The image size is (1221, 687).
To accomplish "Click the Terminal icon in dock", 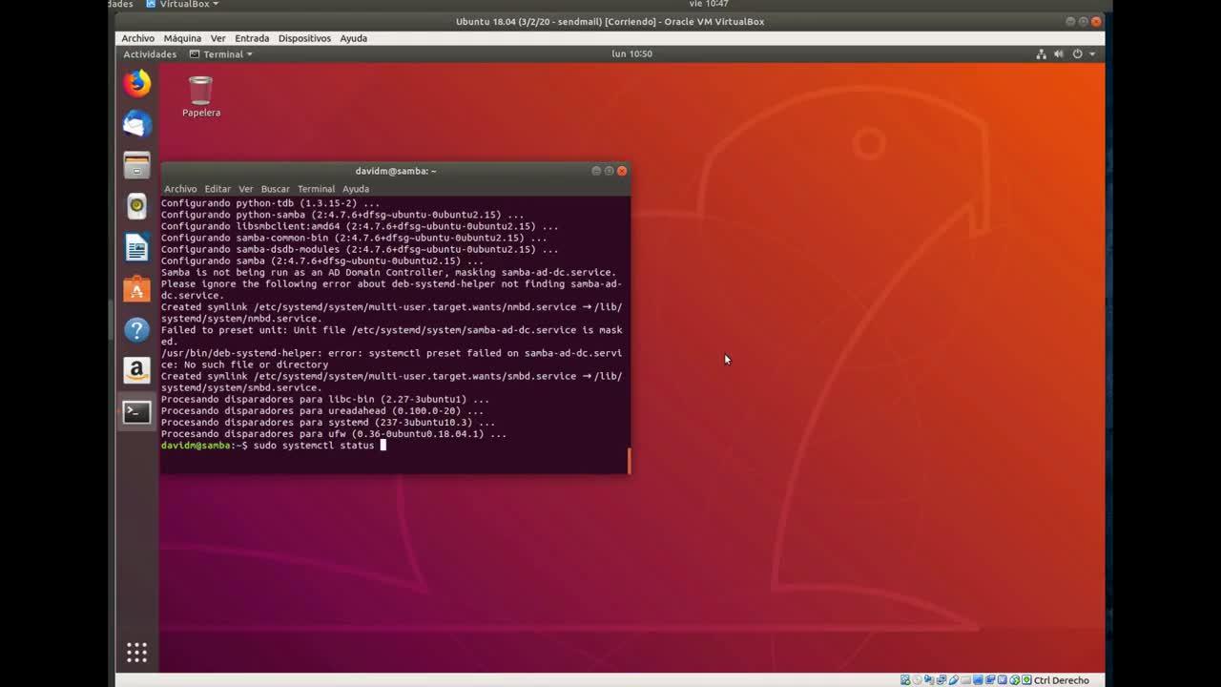I will pos(136,412).
